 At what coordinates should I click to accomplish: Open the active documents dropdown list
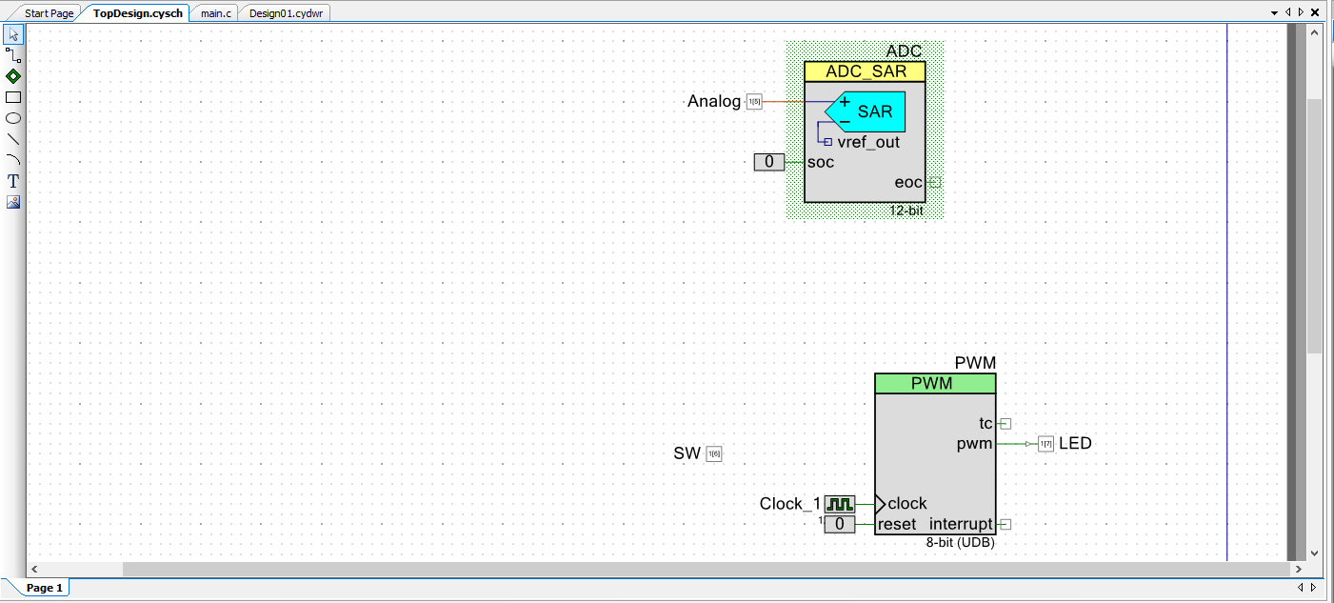point(1275,12)
